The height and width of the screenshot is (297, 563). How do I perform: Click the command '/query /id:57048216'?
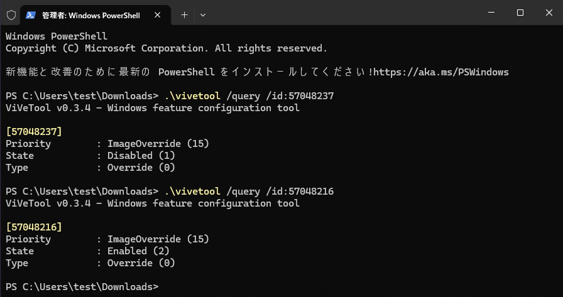[x=280, y=192]
